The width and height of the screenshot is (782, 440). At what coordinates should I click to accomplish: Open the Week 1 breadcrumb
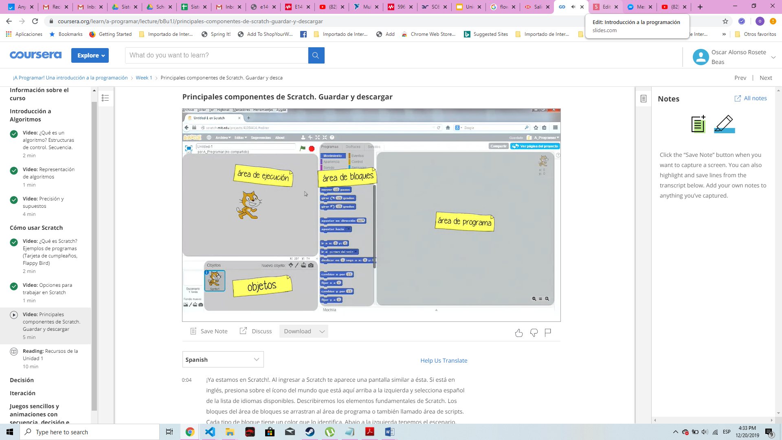144,78
